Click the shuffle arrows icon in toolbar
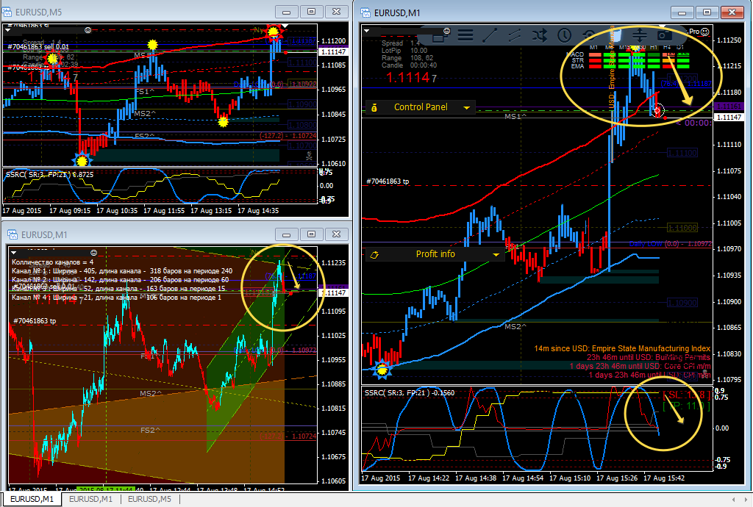This screenshot has width=753, height=507. coord(539,35)
